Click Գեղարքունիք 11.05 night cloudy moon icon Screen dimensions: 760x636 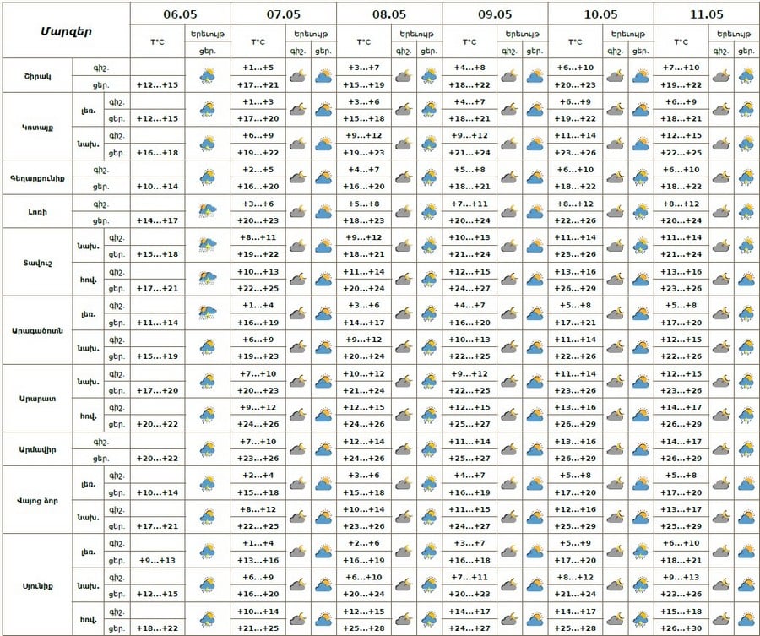(721, 177)
